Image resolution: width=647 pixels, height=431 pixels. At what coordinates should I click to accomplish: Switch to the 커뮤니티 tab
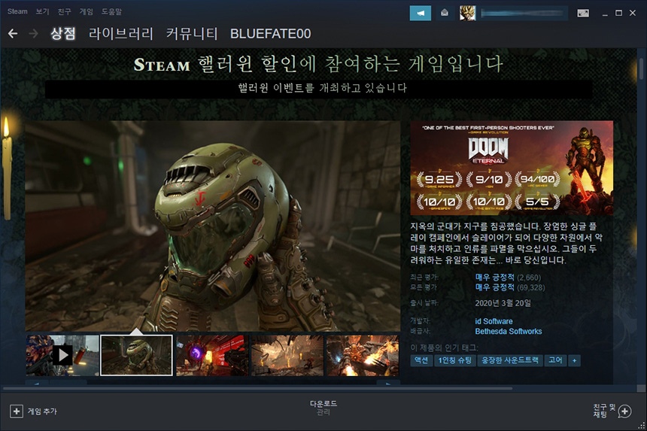coord(192,33)
